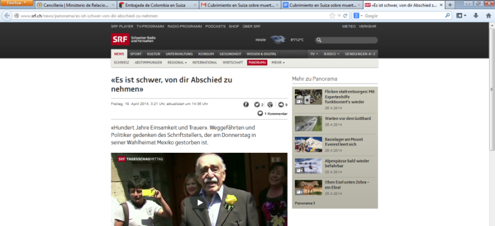Expand the MEHR dropdown menu
Screen dimensions: 495x226
click(278, 62)
